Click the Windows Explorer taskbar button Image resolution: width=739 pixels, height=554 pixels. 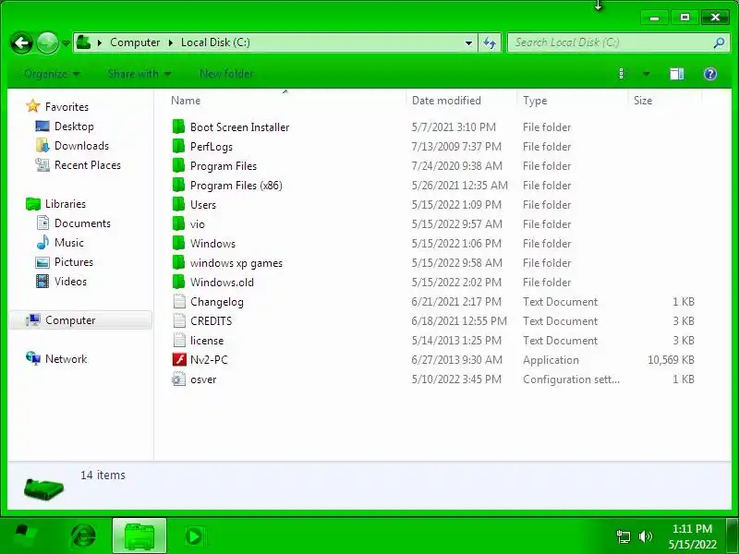coord(139,536)
